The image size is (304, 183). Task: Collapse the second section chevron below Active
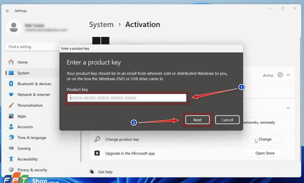288,108
